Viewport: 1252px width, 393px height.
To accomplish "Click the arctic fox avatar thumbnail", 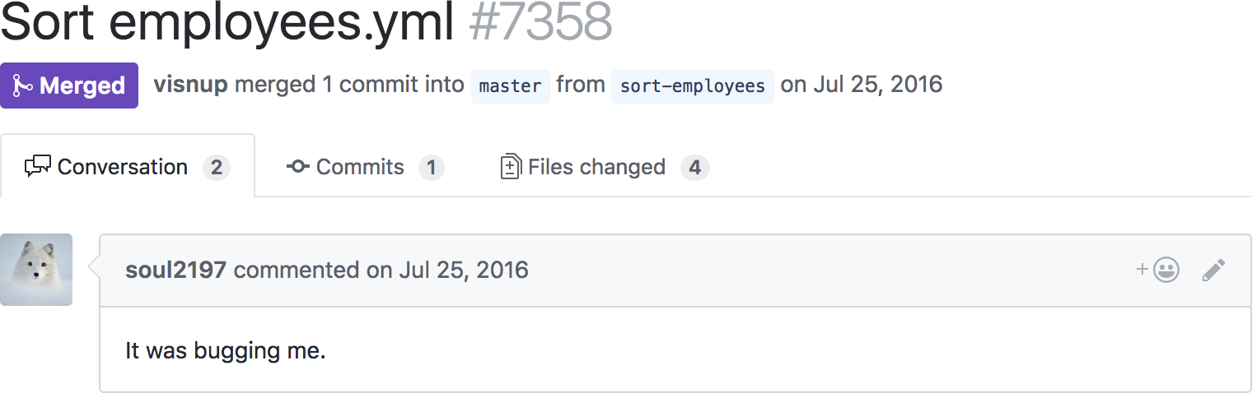I will 36,270.
